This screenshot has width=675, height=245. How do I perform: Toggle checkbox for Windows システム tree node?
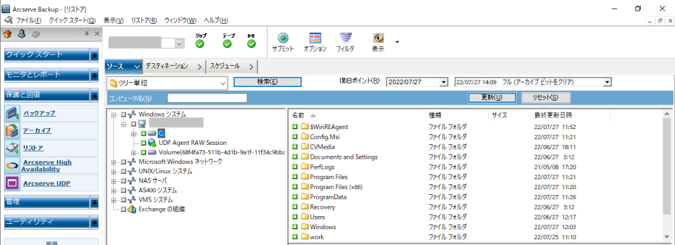[123, 115]
